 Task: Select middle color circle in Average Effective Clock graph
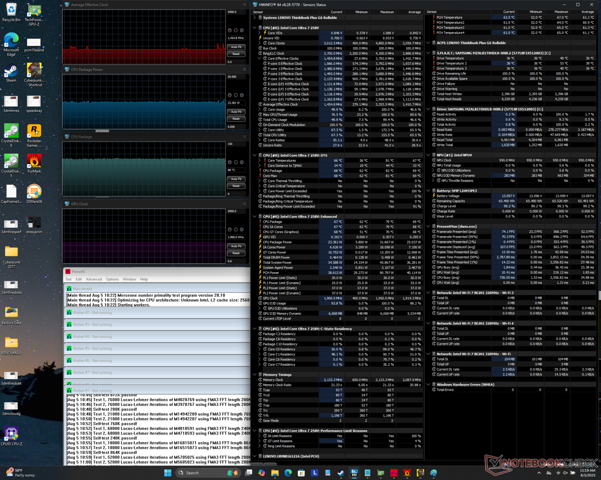[x=236, y=30]
